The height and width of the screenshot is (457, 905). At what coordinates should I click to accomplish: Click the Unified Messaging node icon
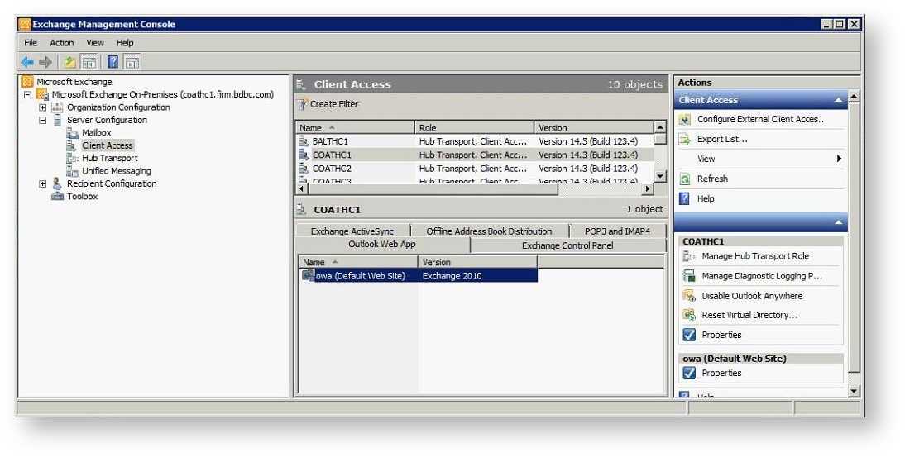click(x=72, y=170)
